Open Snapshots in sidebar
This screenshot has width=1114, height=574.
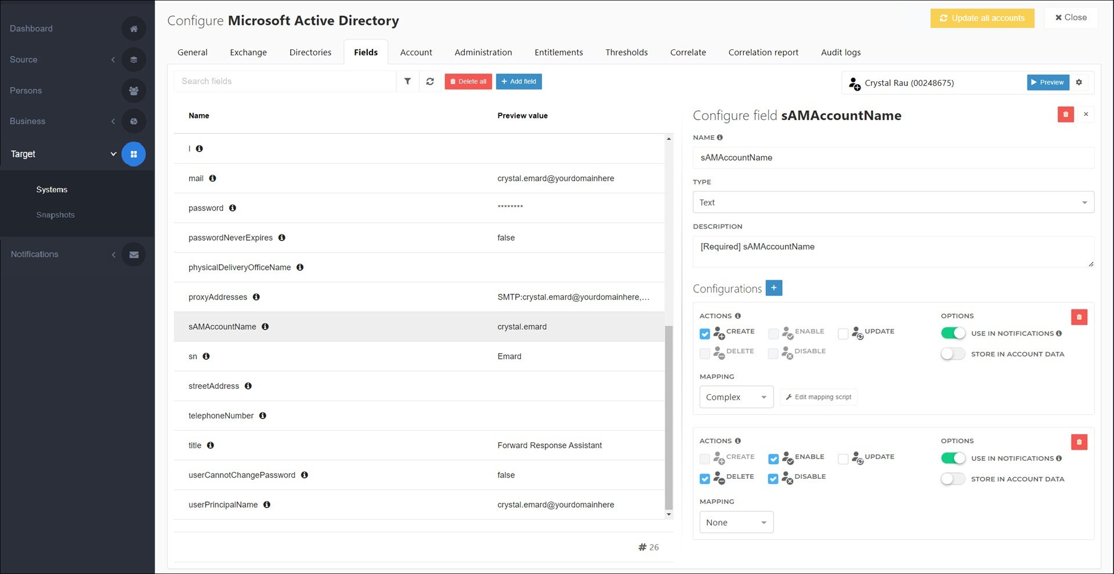click(x=55, y=215)
